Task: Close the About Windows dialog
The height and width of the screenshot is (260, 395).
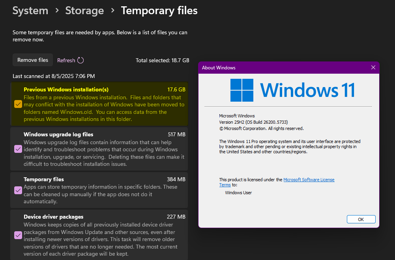Action: click(373, 67)
